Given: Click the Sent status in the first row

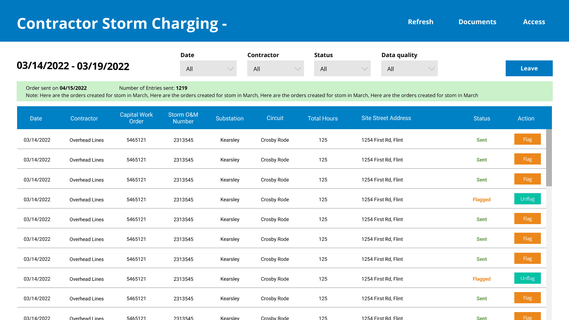Looking at the screenshot, I should (x=482, y=140).
